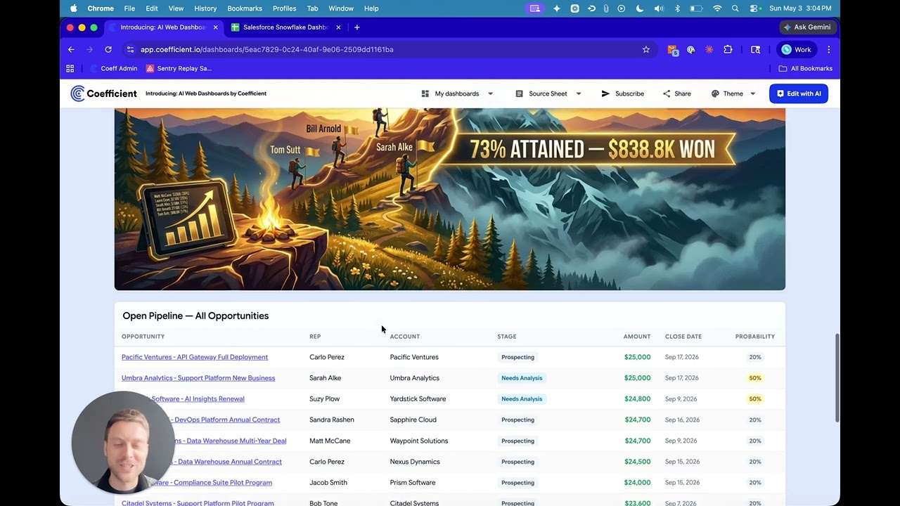Viewport: 900px width, 506px height.
Task: Switch to Salesforce Snowflake Dashboard tab
Action: [x=286, y=27]
